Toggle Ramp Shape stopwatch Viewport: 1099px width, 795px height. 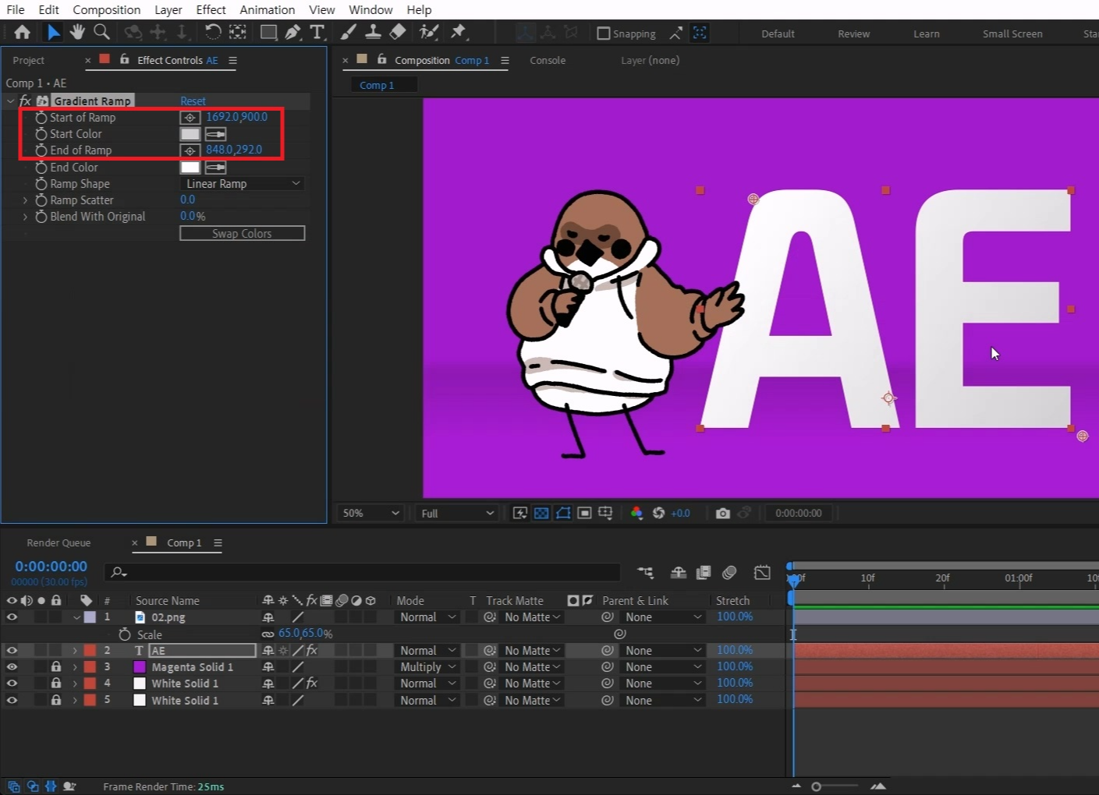coord(41,184)
